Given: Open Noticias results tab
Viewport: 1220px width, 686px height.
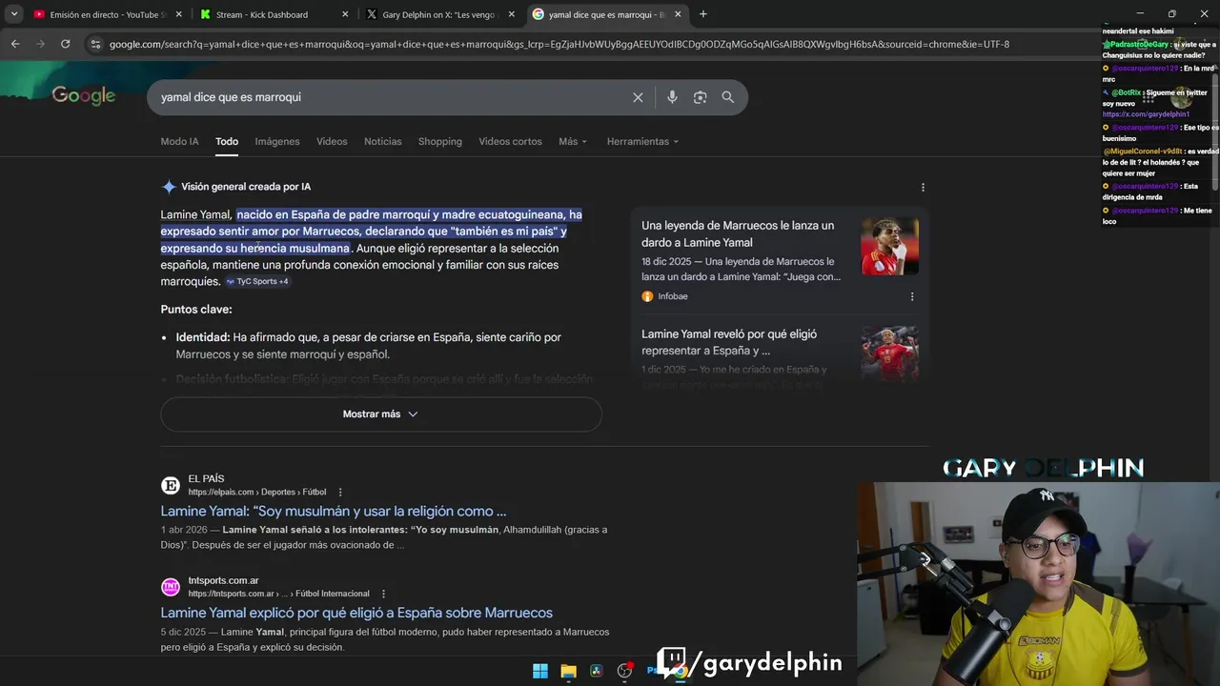Looking at the screenshot, I should click(x=383, y=141).
